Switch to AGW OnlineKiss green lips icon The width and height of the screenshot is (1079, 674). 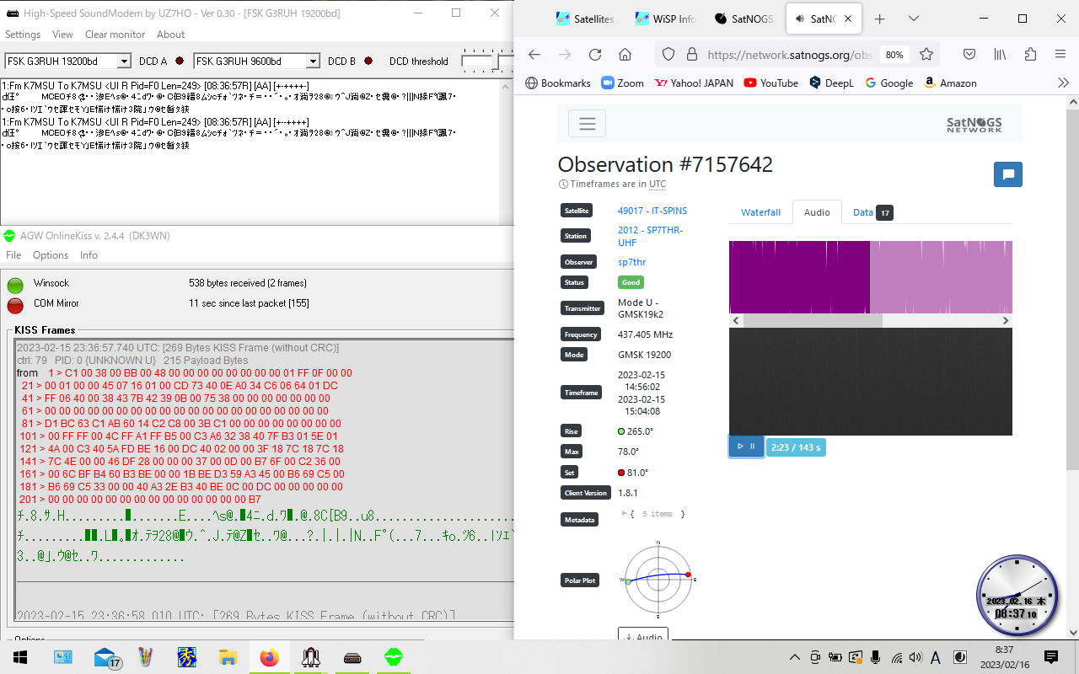393,657
